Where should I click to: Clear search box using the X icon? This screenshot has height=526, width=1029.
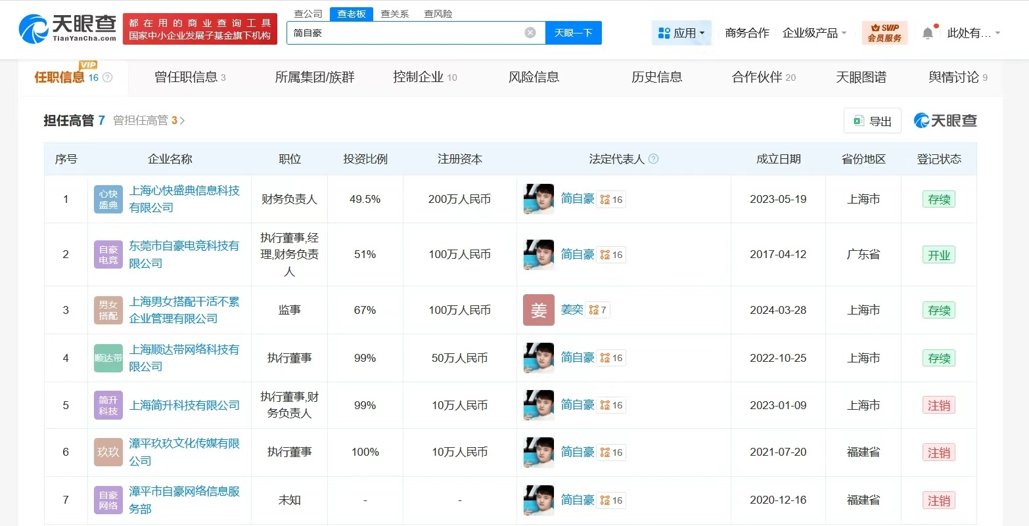[530, 32]
